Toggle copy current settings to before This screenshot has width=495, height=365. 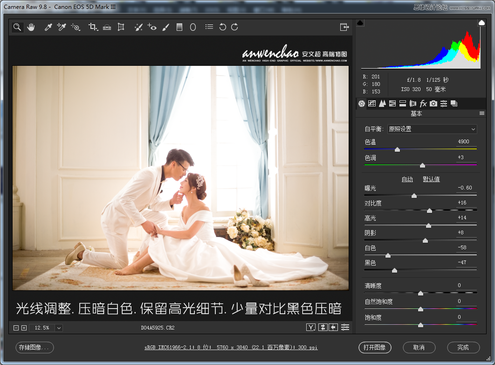(x=333, y=328)
